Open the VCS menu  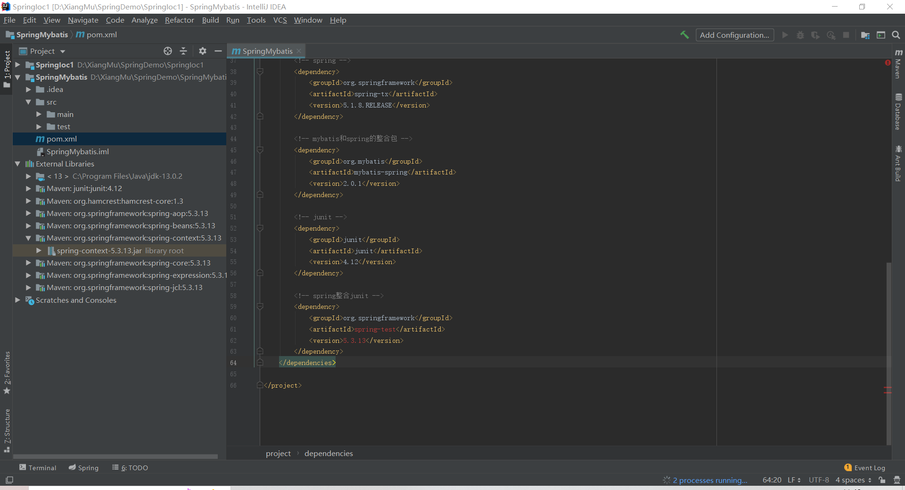point(280,20)
